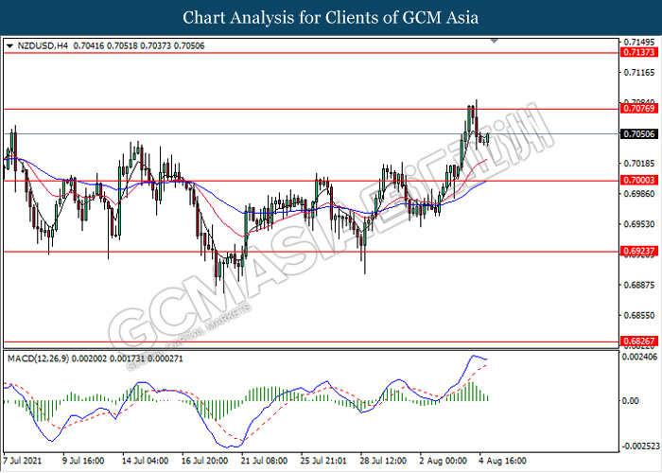Click the 0.70185 price axis value
Image resolution: width=662 pixels, height=473 pixels.
639,163
